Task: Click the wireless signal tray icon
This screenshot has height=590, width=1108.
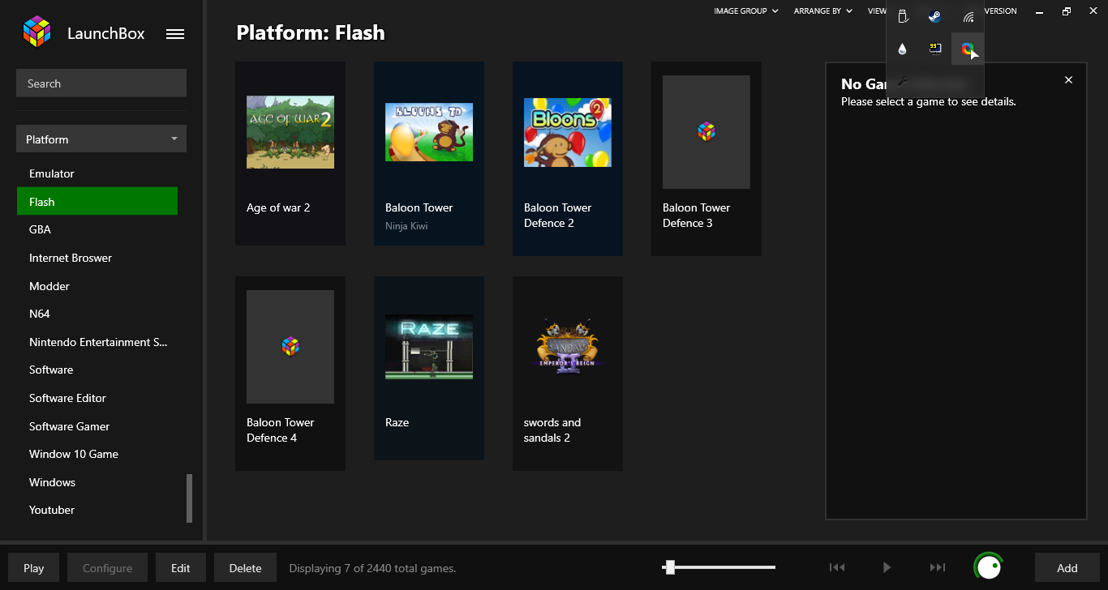Action: pyautogui.click(x=968, y=16)
